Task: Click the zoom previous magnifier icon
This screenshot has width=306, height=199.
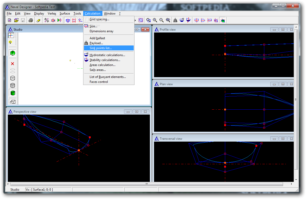Action: pyautogui.click(x=168, y=20)
